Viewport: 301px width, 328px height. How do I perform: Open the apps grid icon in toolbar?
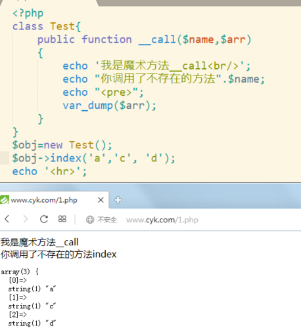(x=62, y=219)
